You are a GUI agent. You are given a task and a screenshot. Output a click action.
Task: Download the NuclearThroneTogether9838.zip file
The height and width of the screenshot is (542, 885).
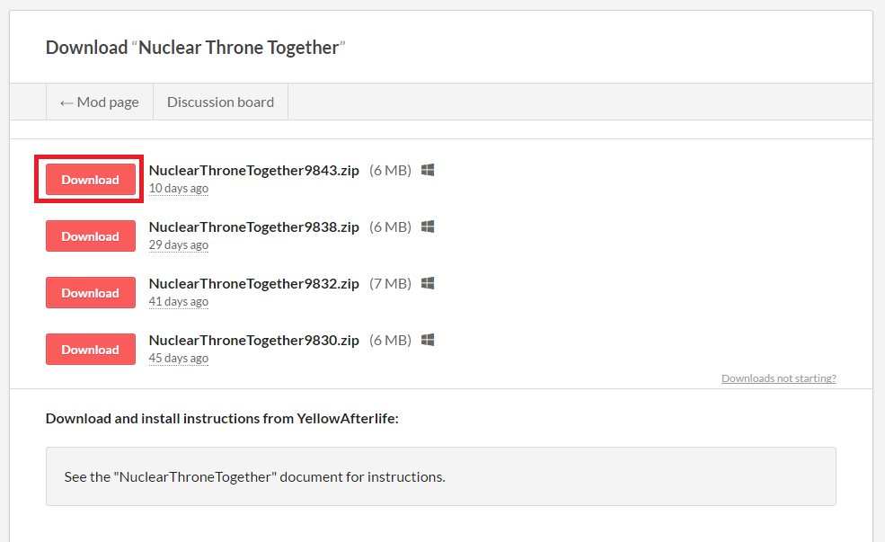(90, 236)
